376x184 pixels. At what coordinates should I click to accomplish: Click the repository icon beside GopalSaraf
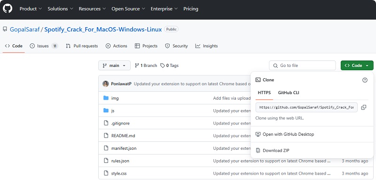[5, 29]
